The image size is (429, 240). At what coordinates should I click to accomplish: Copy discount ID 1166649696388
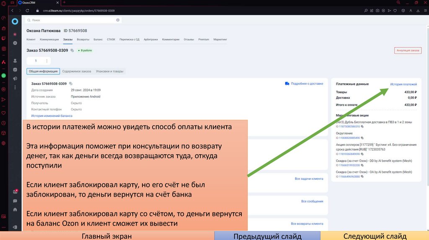tap(362, 177)
